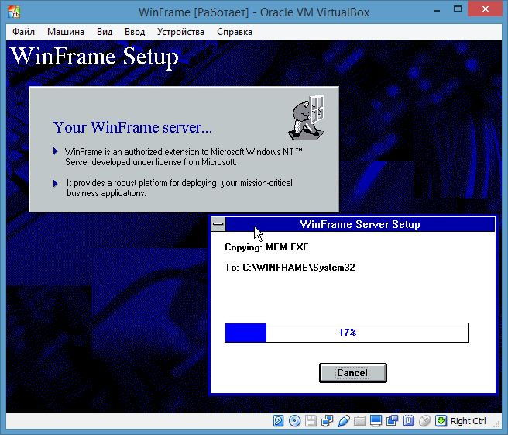Click the Right Ctrl host key label
The image size is (508, 435).
pos(469,421)
